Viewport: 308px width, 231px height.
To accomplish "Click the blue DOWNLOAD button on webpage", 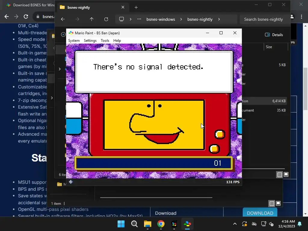I will coord(260,213).
